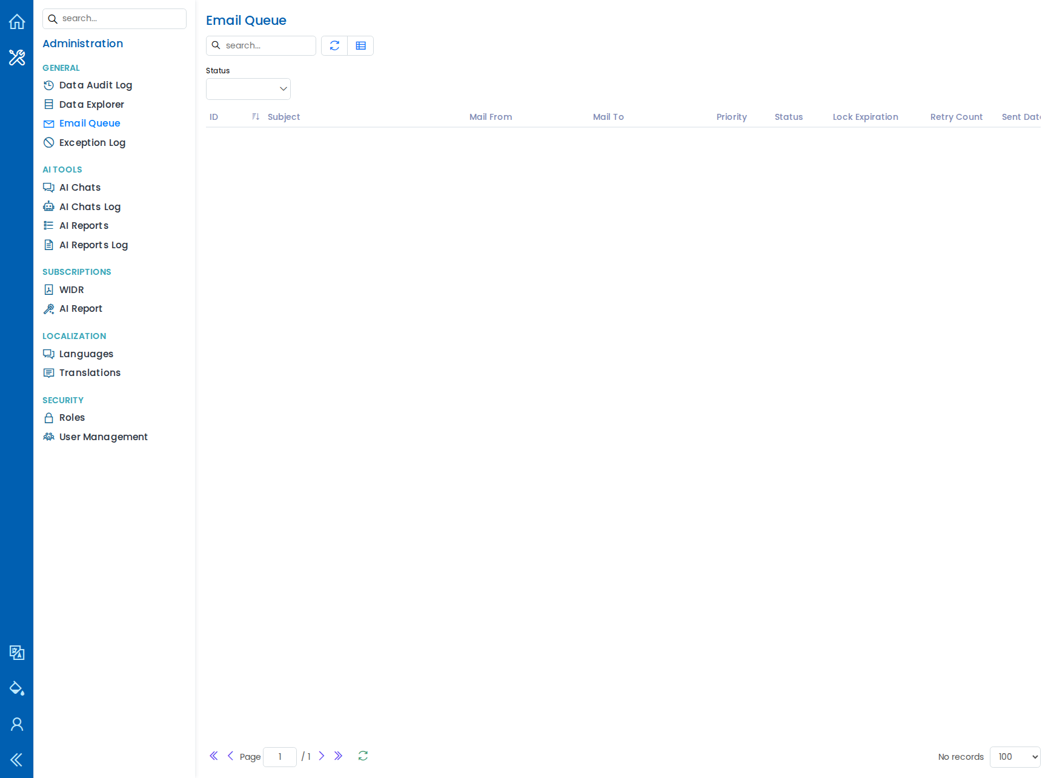Refresh the Email Queue list

pyautogui.click(x=334, y=45)
